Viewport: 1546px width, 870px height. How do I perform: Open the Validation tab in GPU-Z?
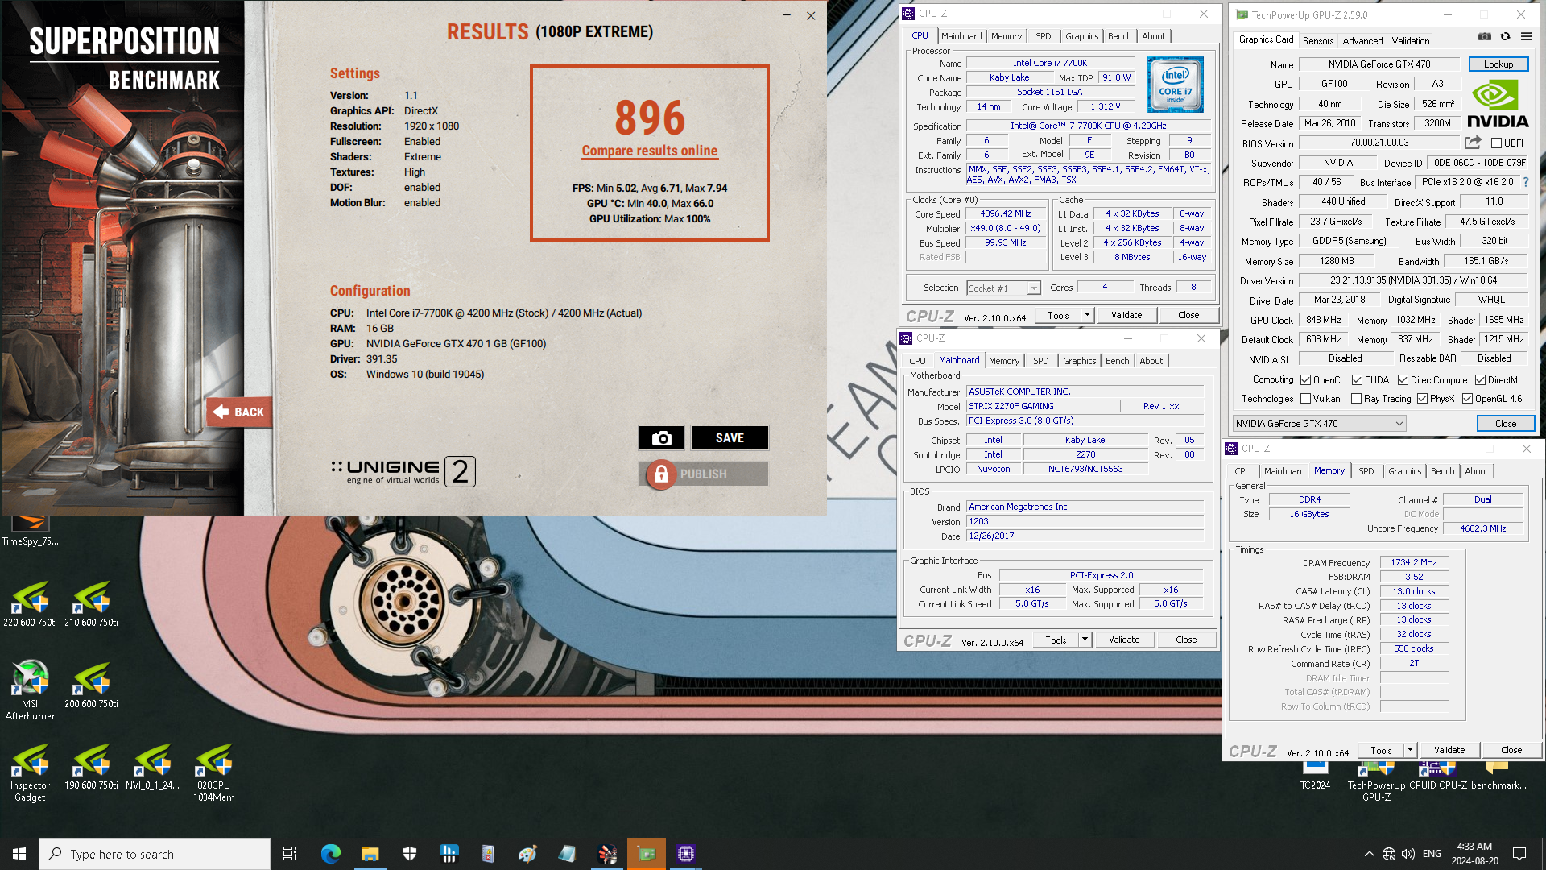[1411, 40]
